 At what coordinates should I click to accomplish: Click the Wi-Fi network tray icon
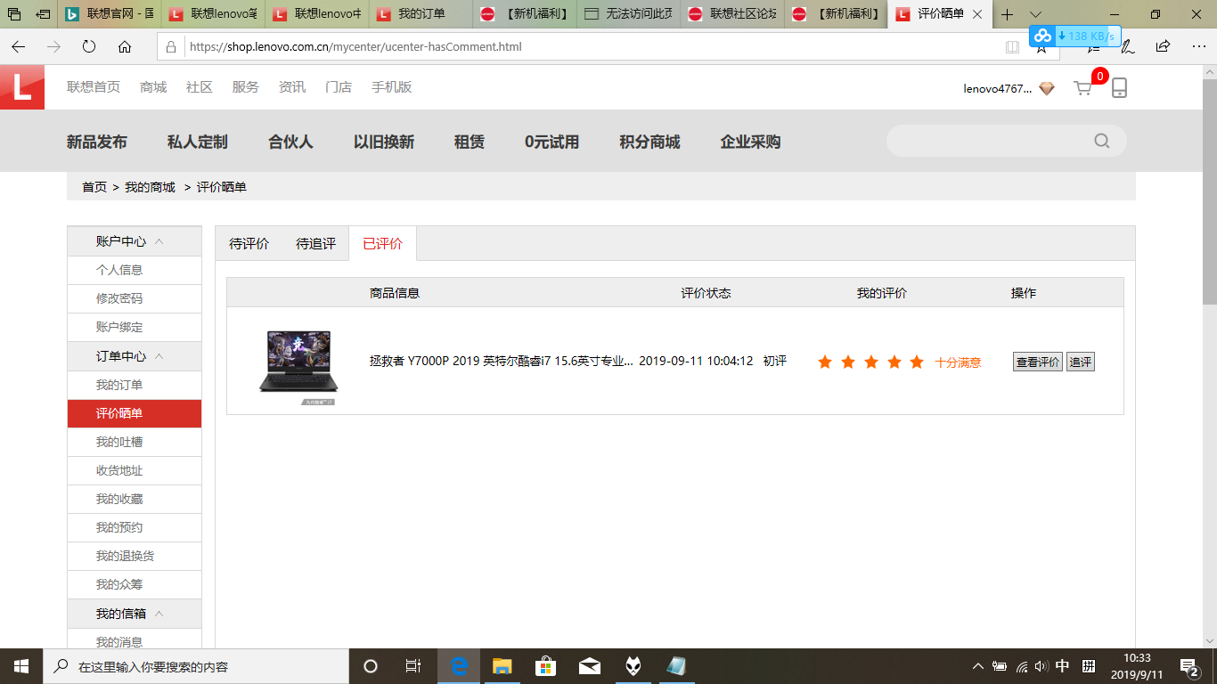pyautogui.click(x=1021, y=666)
